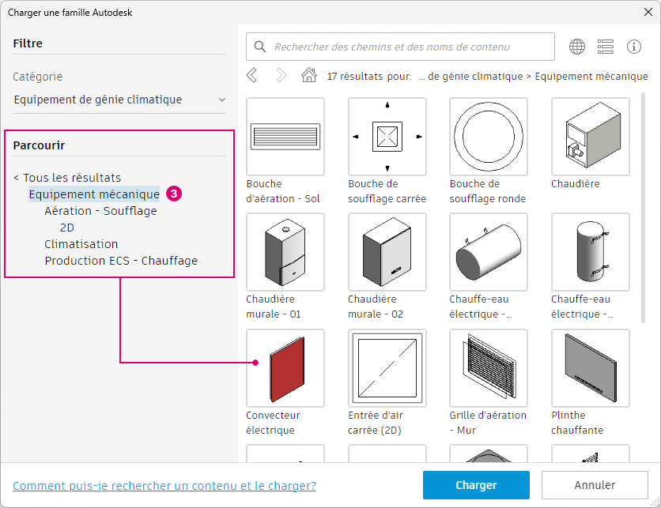Viewport: 661px width, 508px height.
Task: Select Production ECS - Chauffage
Action: pyautogui.click(x=122, y=261)
